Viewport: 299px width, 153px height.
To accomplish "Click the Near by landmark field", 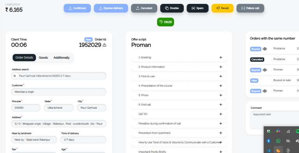I will (34, 140).
